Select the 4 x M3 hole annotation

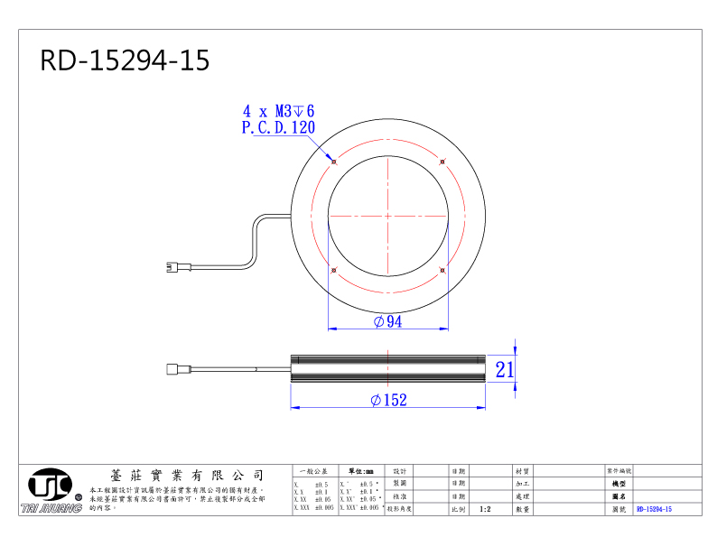278,111
